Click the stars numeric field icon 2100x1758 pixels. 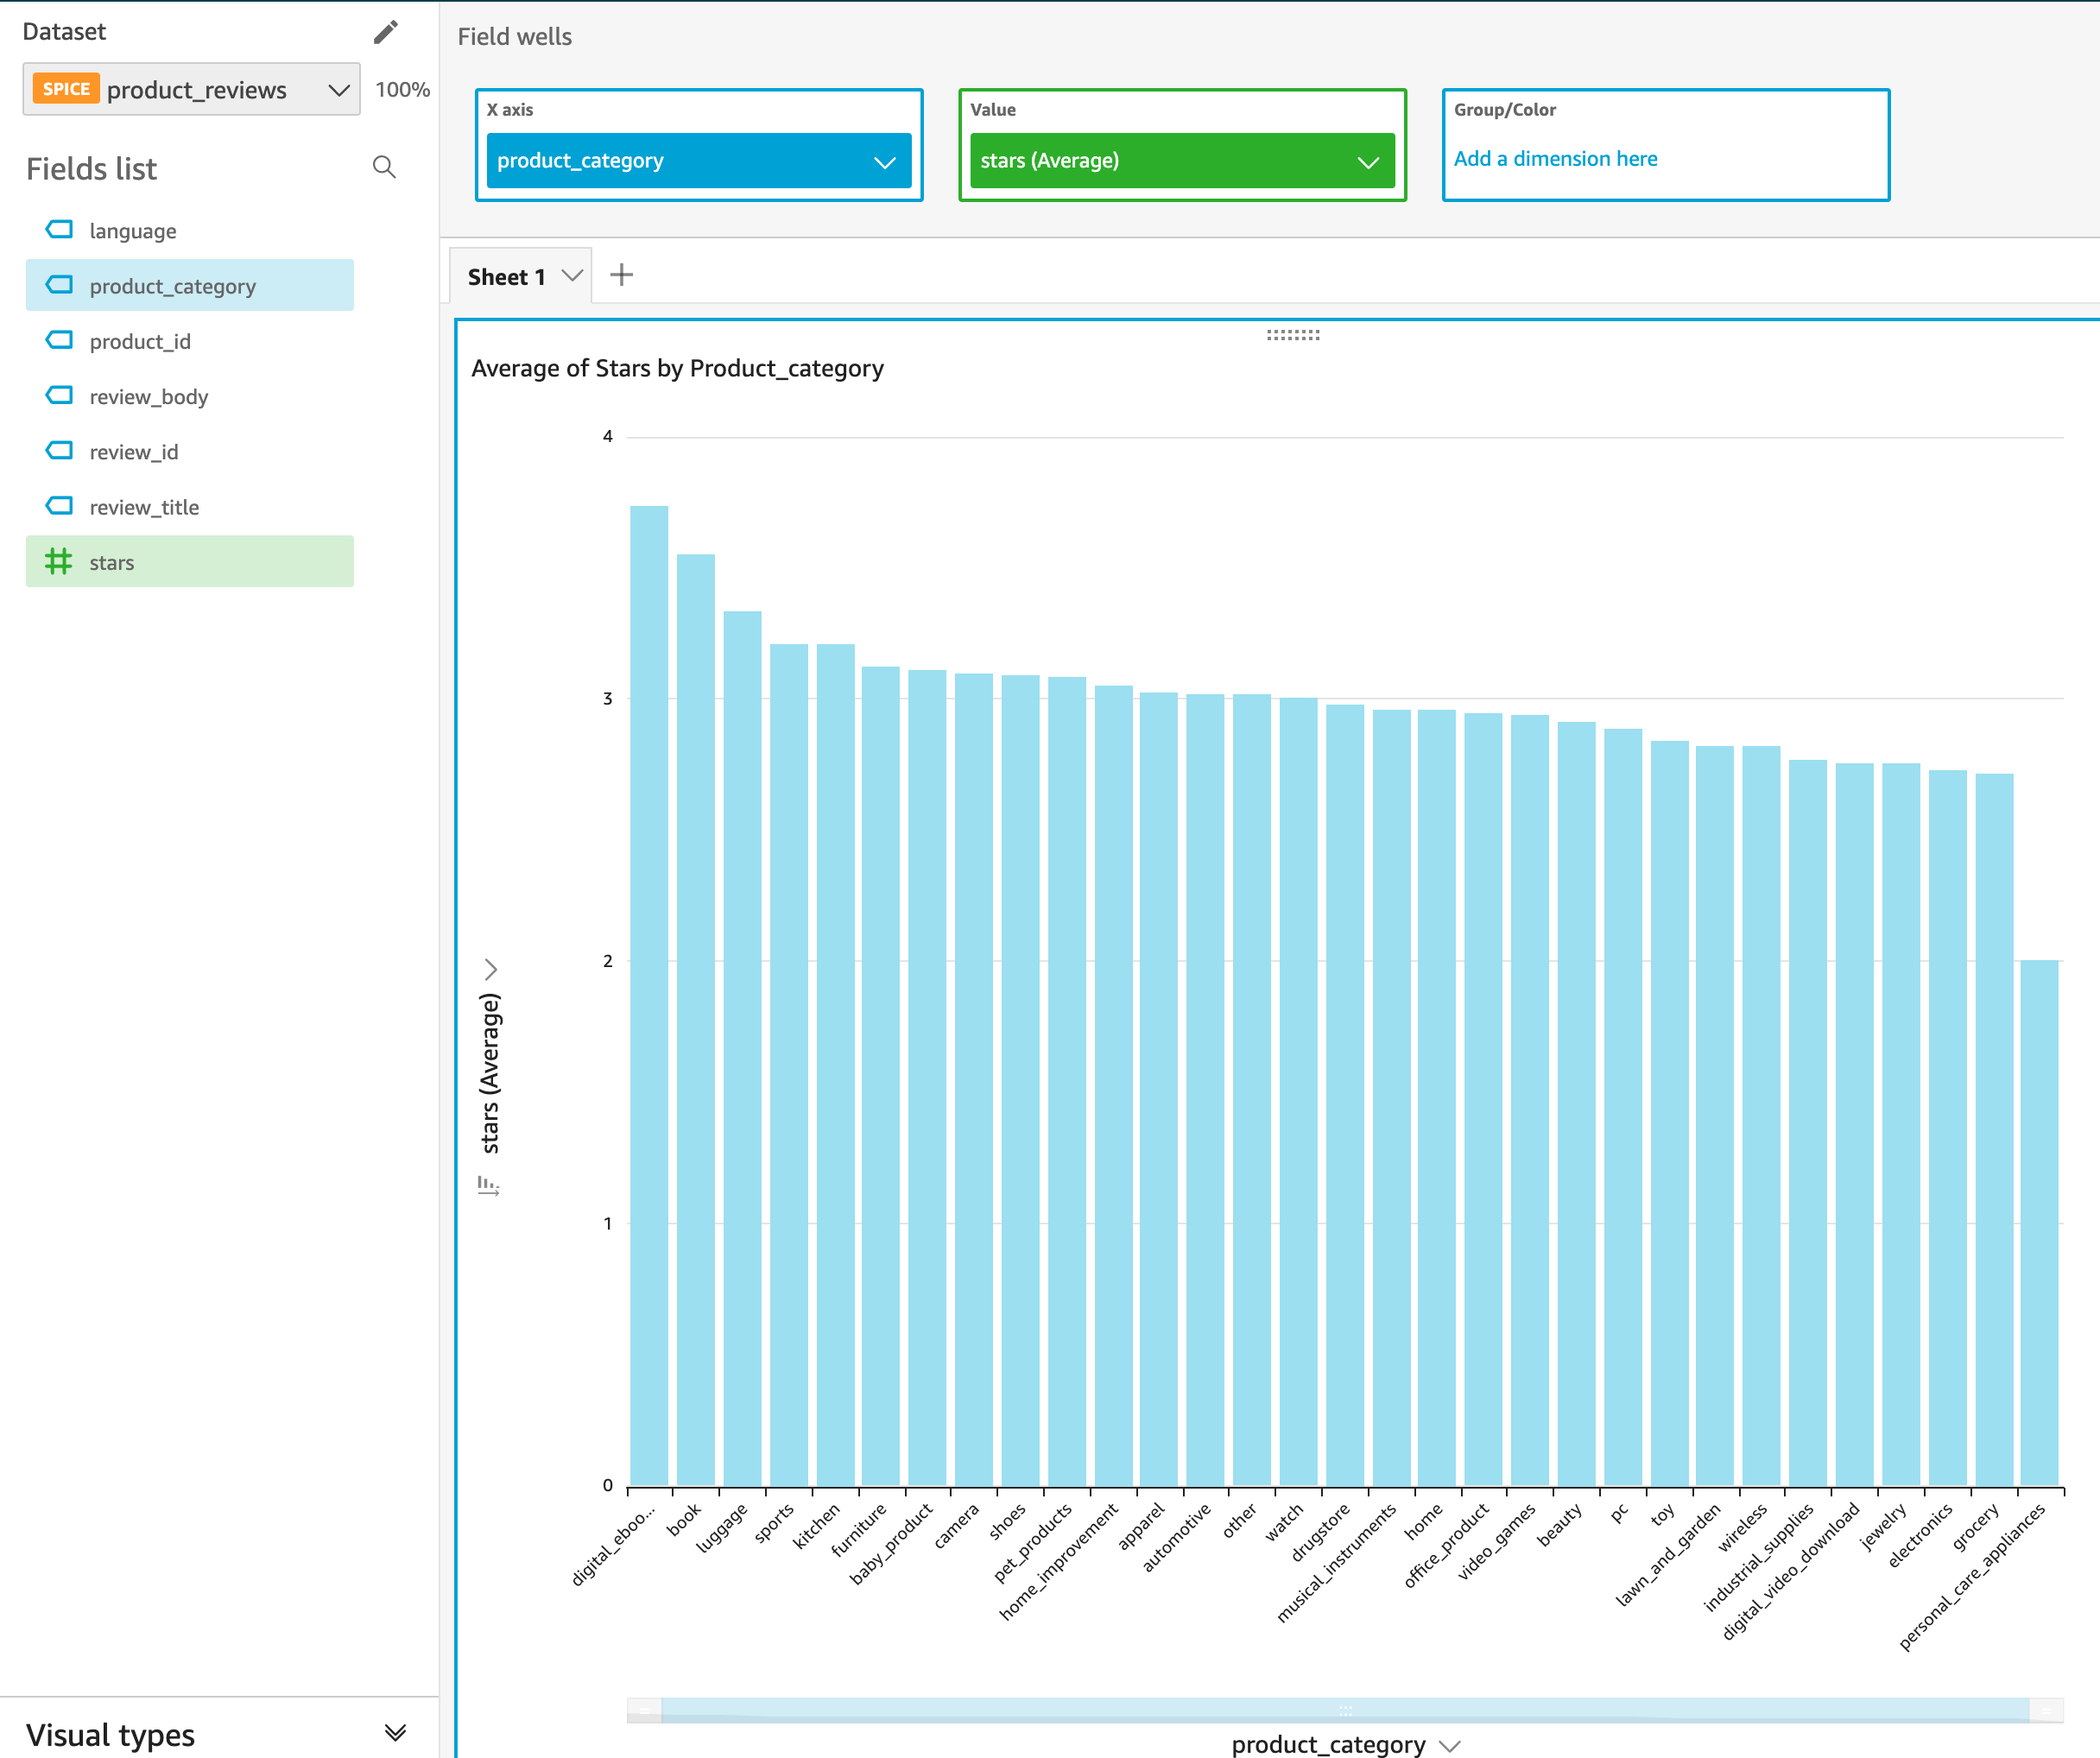[60, 561]
